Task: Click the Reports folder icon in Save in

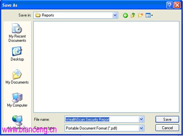Action: [x=38, y=15]
